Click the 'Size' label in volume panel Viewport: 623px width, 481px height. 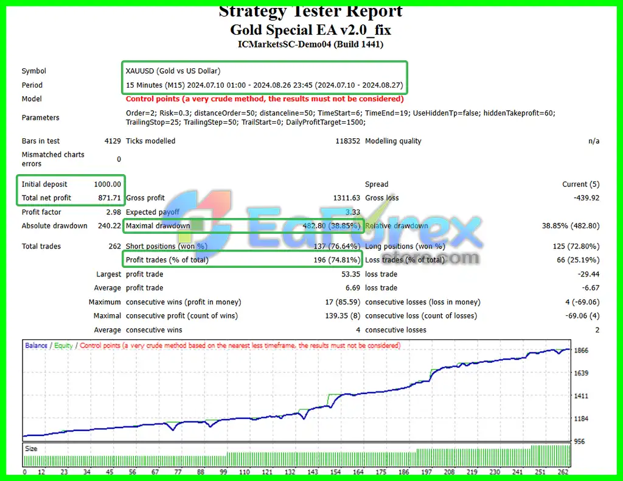31,448
